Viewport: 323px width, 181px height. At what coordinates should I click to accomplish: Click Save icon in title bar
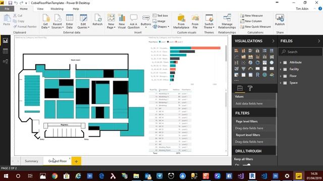point(10,3)
